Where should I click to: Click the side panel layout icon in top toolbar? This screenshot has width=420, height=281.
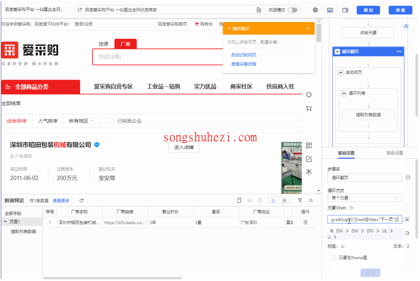(x=345, y=10)
